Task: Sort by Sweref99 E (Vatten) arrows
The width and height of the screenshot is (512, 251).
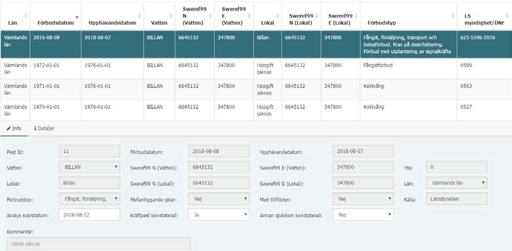Action: pos(249,16)
